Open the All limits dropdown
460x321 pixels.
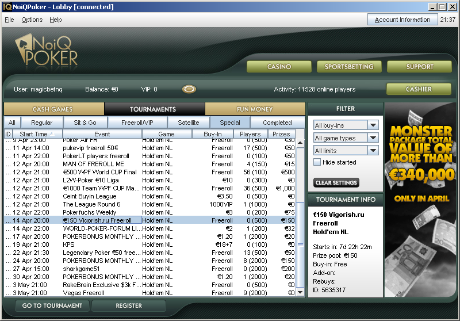click(x=346, y=150)
